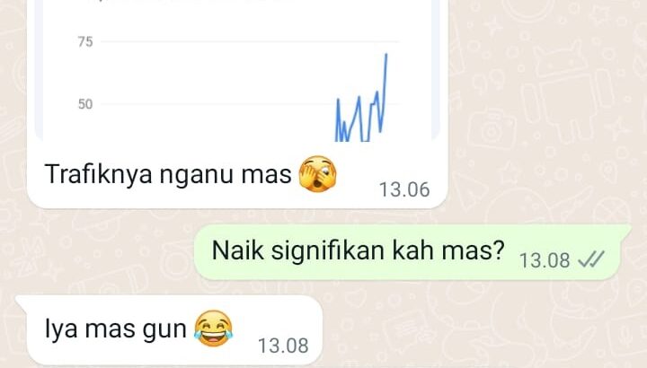The width and height of the screenshot is (647, 368).
Task: Tap the word "Trafiknya" in the image caption
Action: point(99,174)
